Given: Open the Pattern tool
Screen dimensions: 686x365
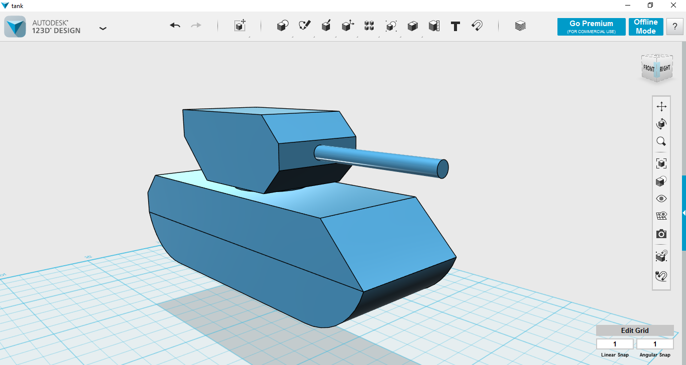Looking at the screenshot, I should point(369,26).
